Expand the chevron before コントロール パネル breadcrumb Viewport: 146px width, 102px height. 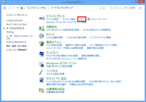(x=25, y=8)
